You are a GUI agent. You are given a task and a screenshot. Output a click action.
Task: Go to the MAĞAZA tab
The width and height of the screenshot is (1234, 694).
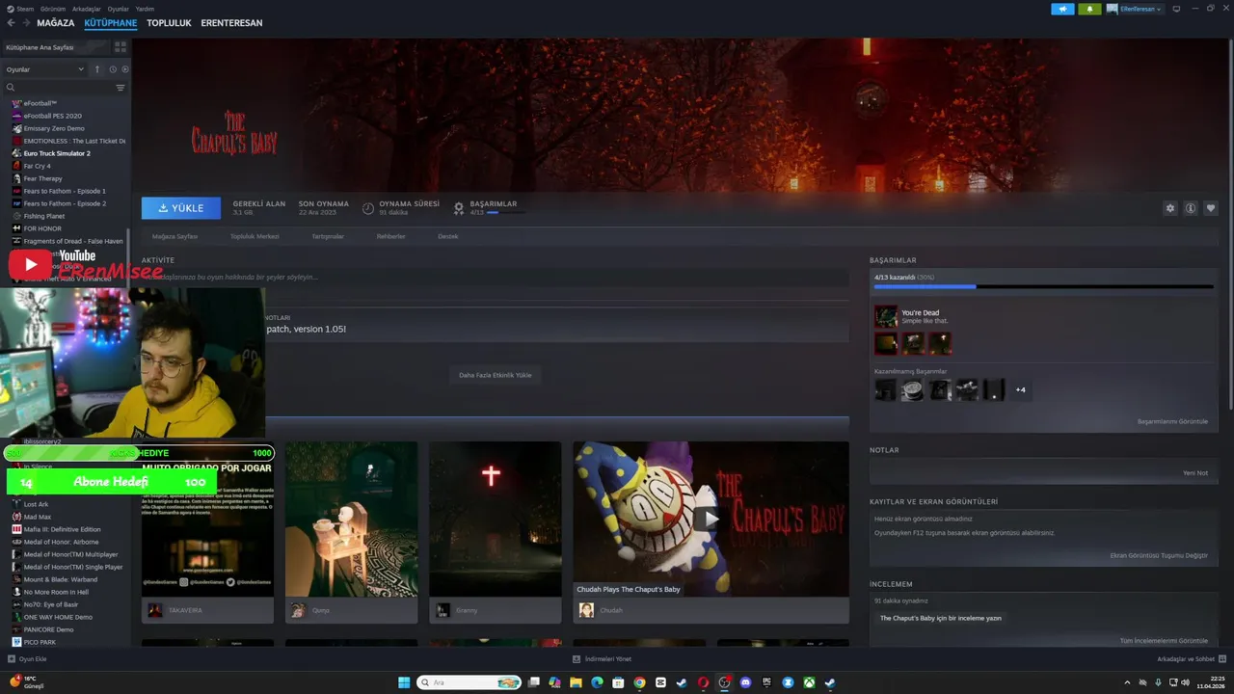[x=55, y=23]
